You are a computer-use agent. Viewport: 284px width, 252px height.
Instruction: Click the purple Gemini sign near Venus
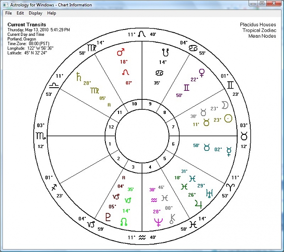coord(187,88)
